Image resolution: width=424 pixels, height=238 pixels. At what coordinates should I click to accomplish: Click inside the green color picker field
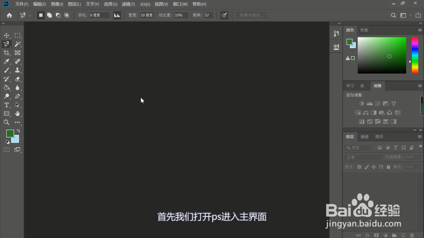pyautogui.click(x=382, y=55)
